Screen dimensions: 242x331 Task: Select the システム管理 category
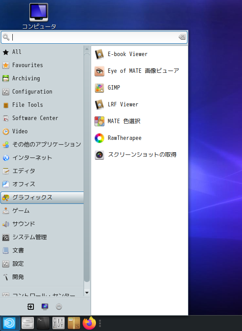[x=42, y=237]
